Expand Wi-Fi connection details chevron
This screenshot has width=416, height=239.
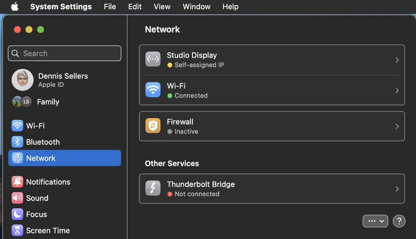click(397, 90)
